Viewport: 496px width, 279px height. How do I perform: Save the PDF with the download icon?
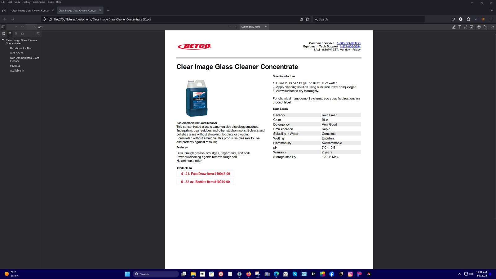pos(485,27)
